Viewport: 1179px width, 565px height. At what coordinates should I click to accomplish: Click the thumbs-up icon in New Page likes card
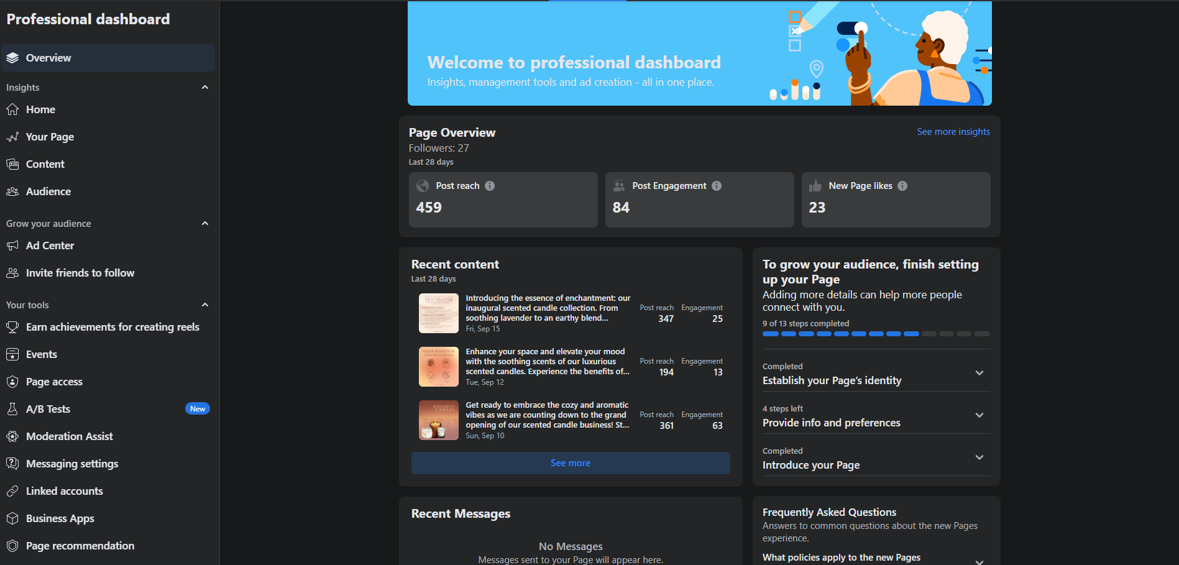pyautogui.click(x=815, y=186)
